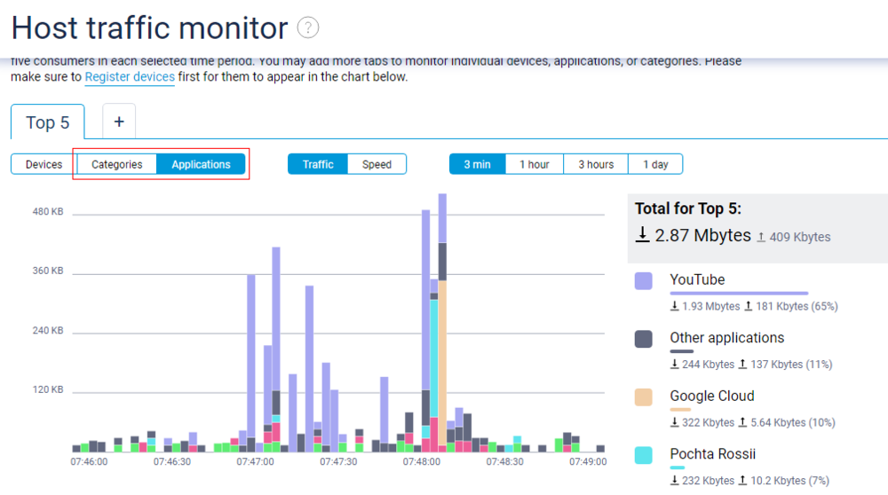Add a new tab with plus button

point(119,122)
